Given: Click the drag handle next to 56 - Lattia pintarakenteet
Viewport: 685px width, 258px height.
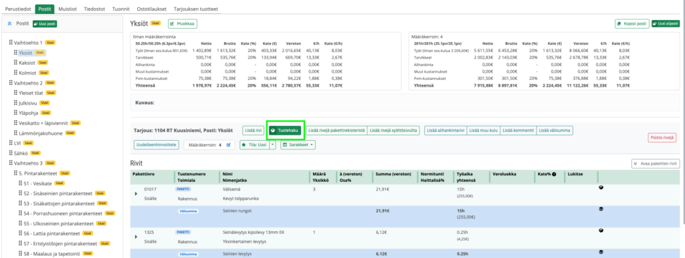Looking at the screenshot, I should [20, 233].
